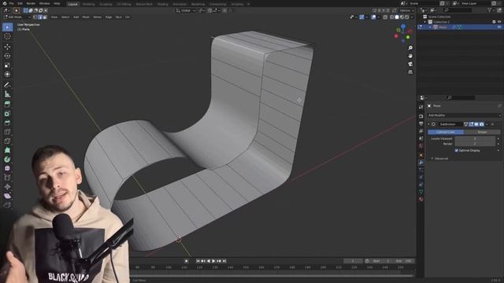
Task: Open the Vertex menu
Action: pos(97,17)
